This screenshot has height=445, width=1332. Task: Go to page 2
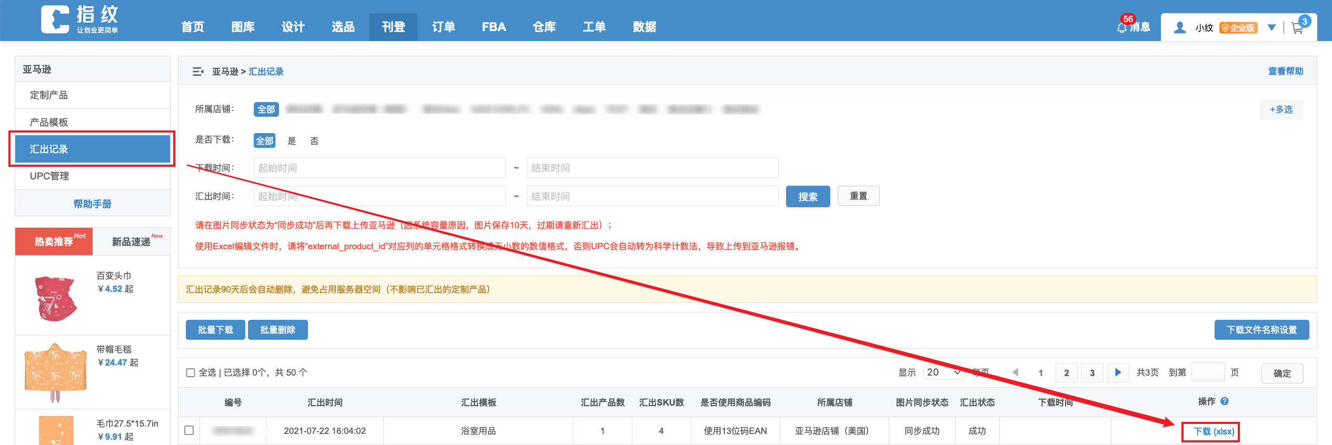pos(1067,372)
